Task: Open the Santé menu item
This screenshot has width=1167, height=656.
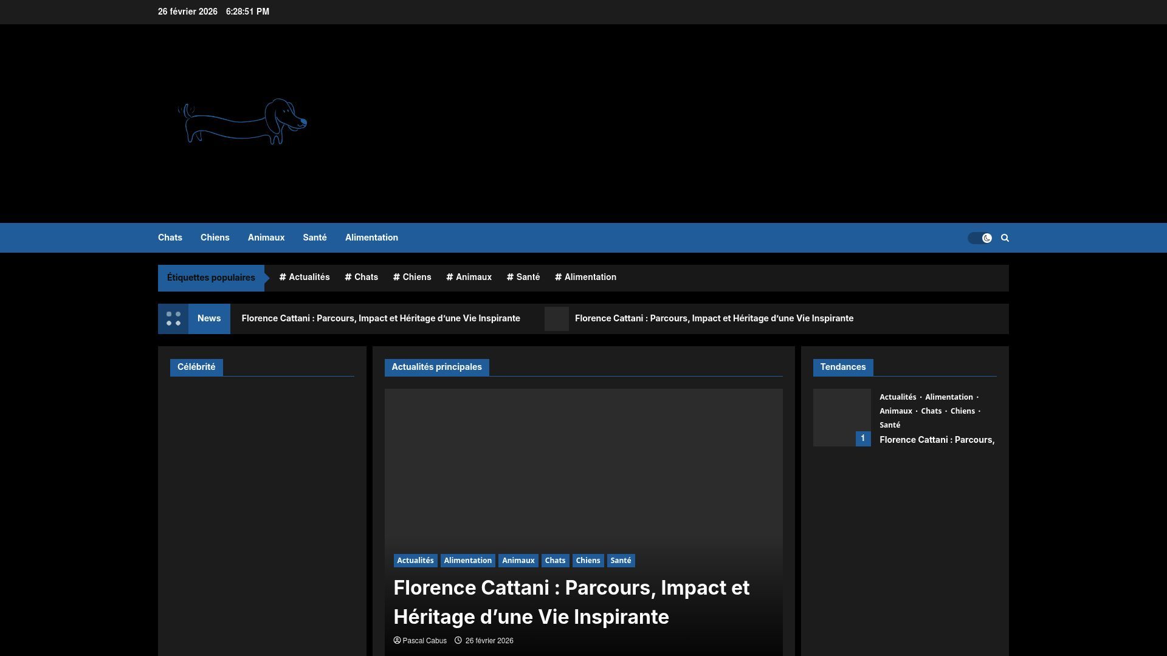Action: (x=315, y=237)
